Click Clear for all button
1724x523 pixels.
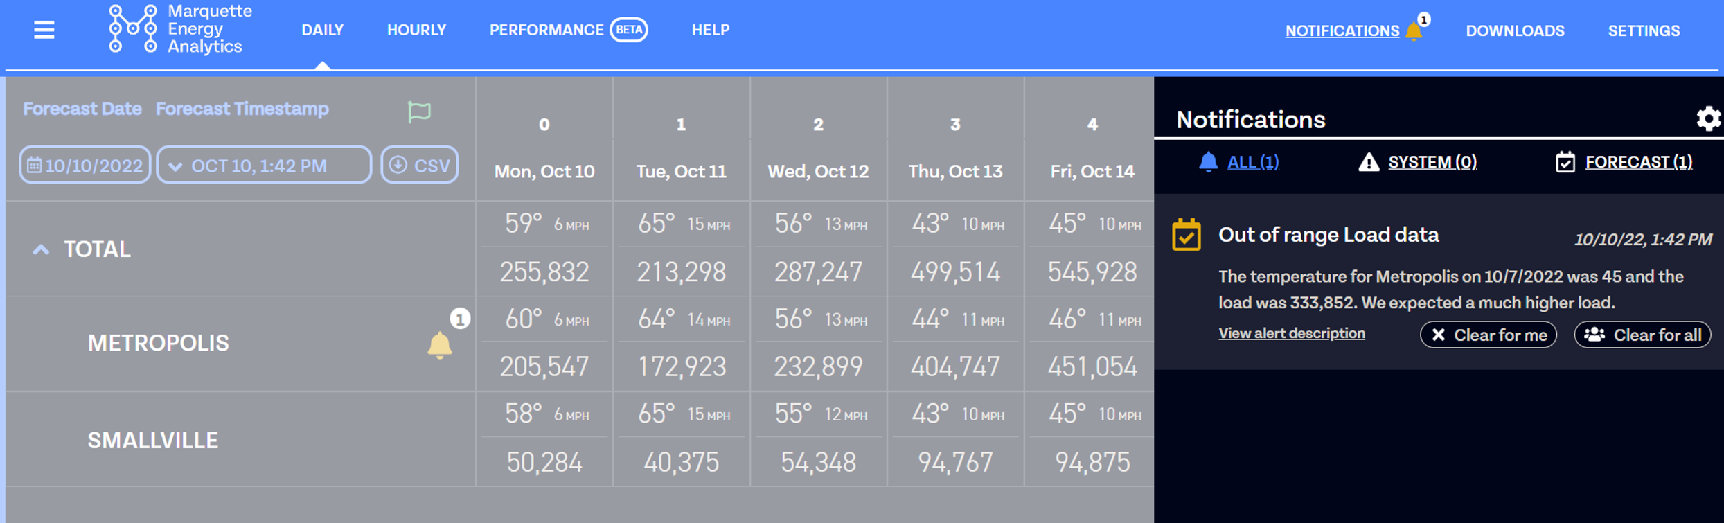(x=1643, y=335)
